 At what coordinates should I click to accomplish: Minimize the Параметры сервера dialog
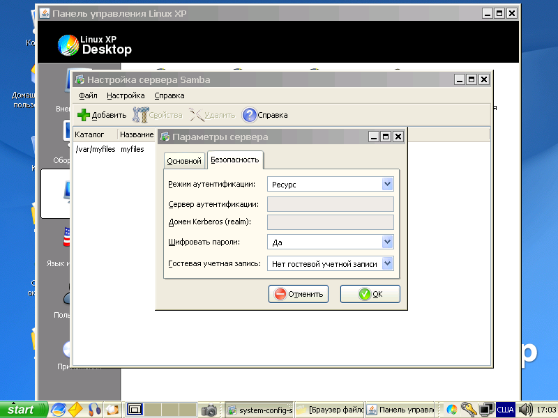[373, 137]
